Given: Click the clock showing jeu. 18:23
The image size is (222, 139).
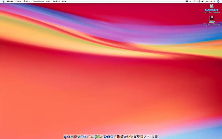Looking at the screenshot, I should pyautogui.click(x=210, y=1).
